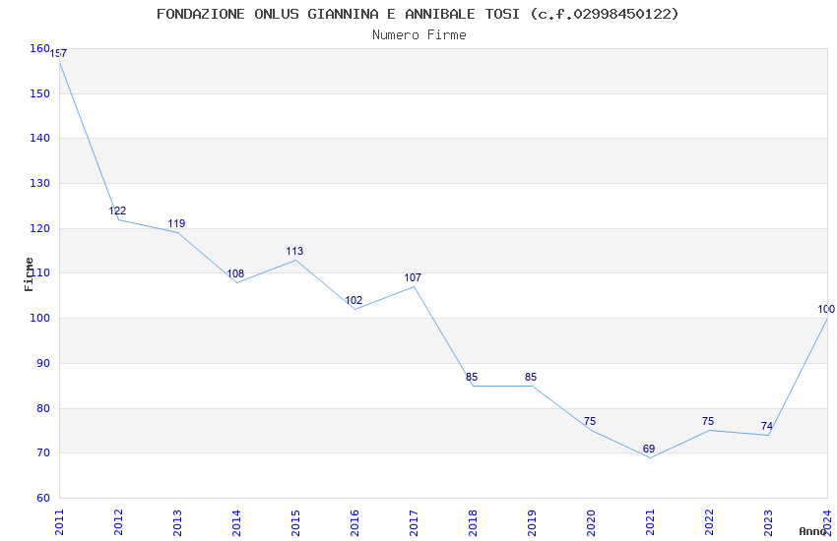Click the x-axis year 2022
This screenshot has width=837, height=541.
tap(709, 522)
